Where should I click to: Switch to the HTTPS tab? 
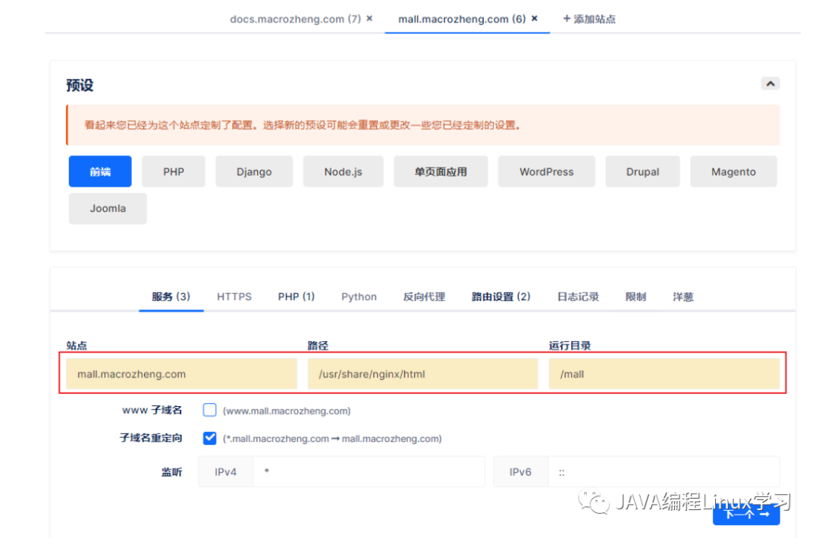coord(234,297)
